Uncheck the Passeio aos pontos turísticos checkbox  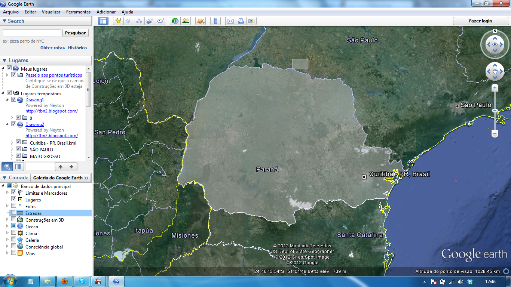point(14,75)
